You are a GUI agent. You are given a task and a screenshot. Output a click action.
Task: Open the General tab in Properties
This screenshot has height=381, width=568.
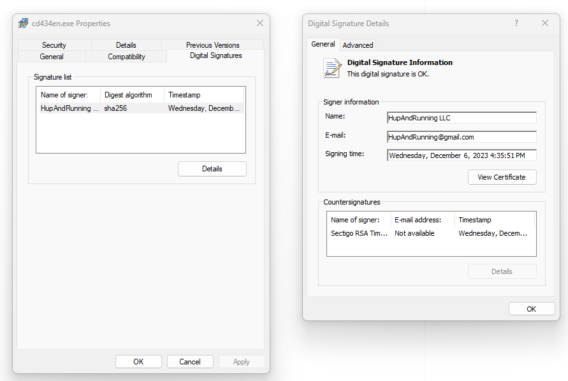click(52, 57)
